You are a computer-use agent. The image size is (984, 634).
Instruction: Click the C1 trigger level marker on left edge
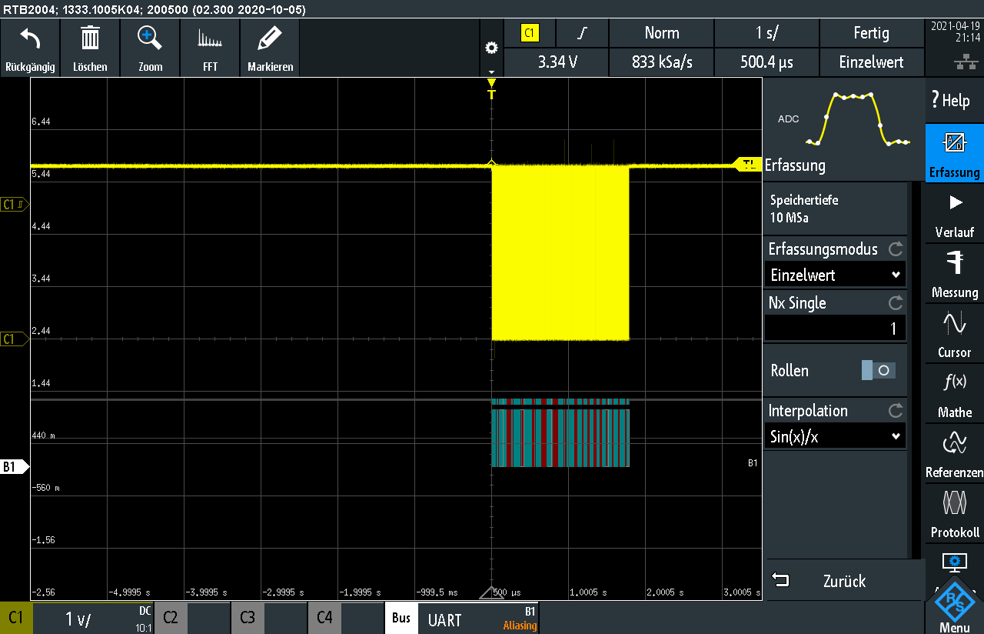pos(14,205)
